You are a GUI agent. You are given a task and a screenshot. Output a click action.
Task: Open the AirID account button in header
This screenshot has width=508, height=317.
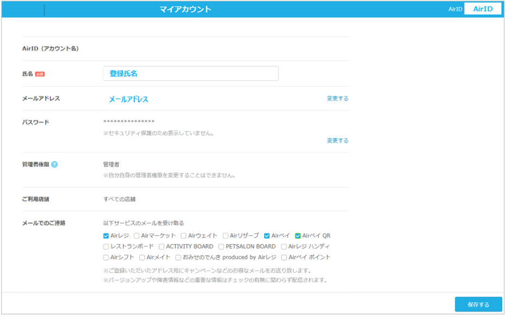483,9
